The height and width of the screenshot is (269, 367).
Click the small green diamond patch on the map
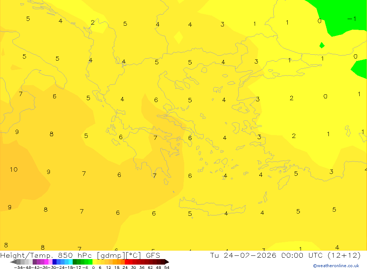tap(322, 45)
